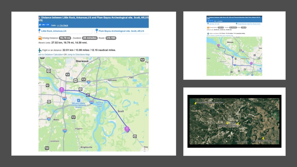297x167 pixels.
Task: Click the '28 minutes' duration badge
Action: 90,38
